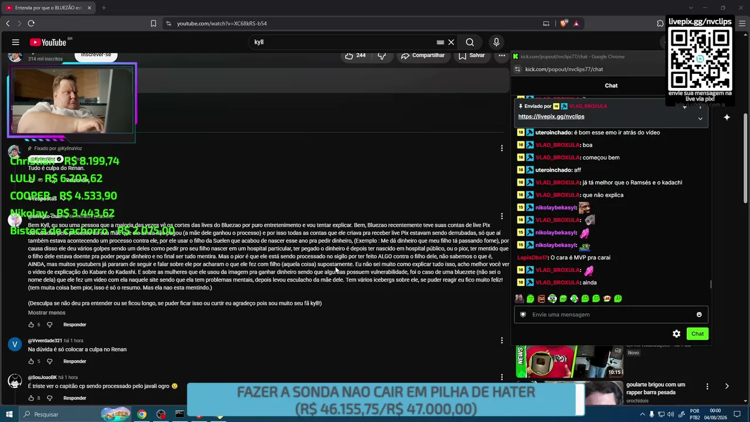Open the YouTube guide hamburger menu

(x=16, y=42)
